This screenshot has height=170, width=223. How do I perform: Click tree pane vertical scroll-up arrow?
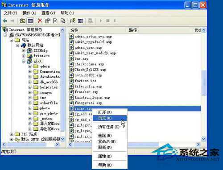[62, 30]
